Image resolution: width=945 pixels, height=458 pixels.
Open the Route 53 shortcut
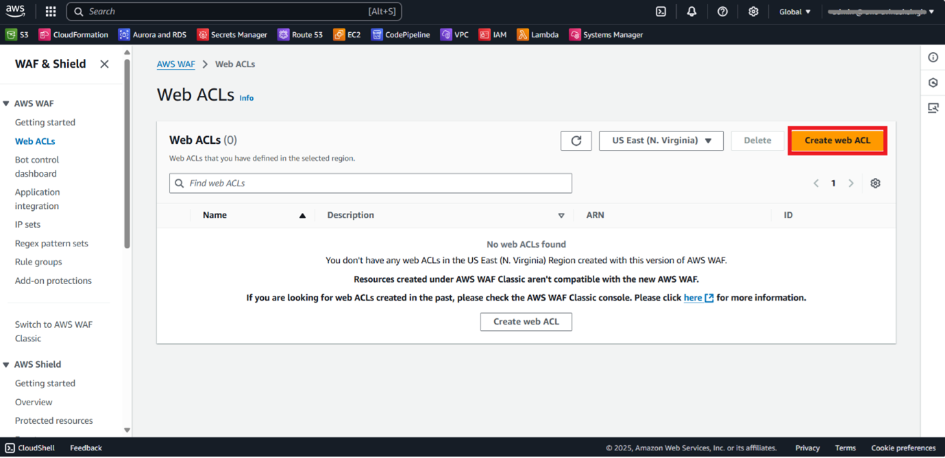[x=300, y=34]
